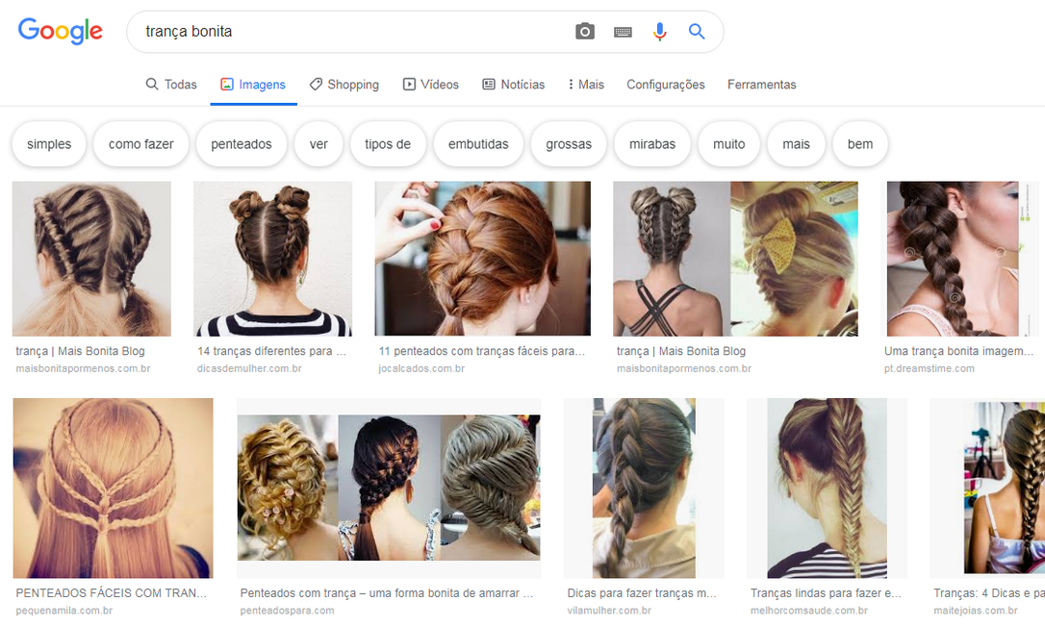Expand the Mais dropdown menu
The height and width of the screenshot is (627, 1045).
point(586,85)
